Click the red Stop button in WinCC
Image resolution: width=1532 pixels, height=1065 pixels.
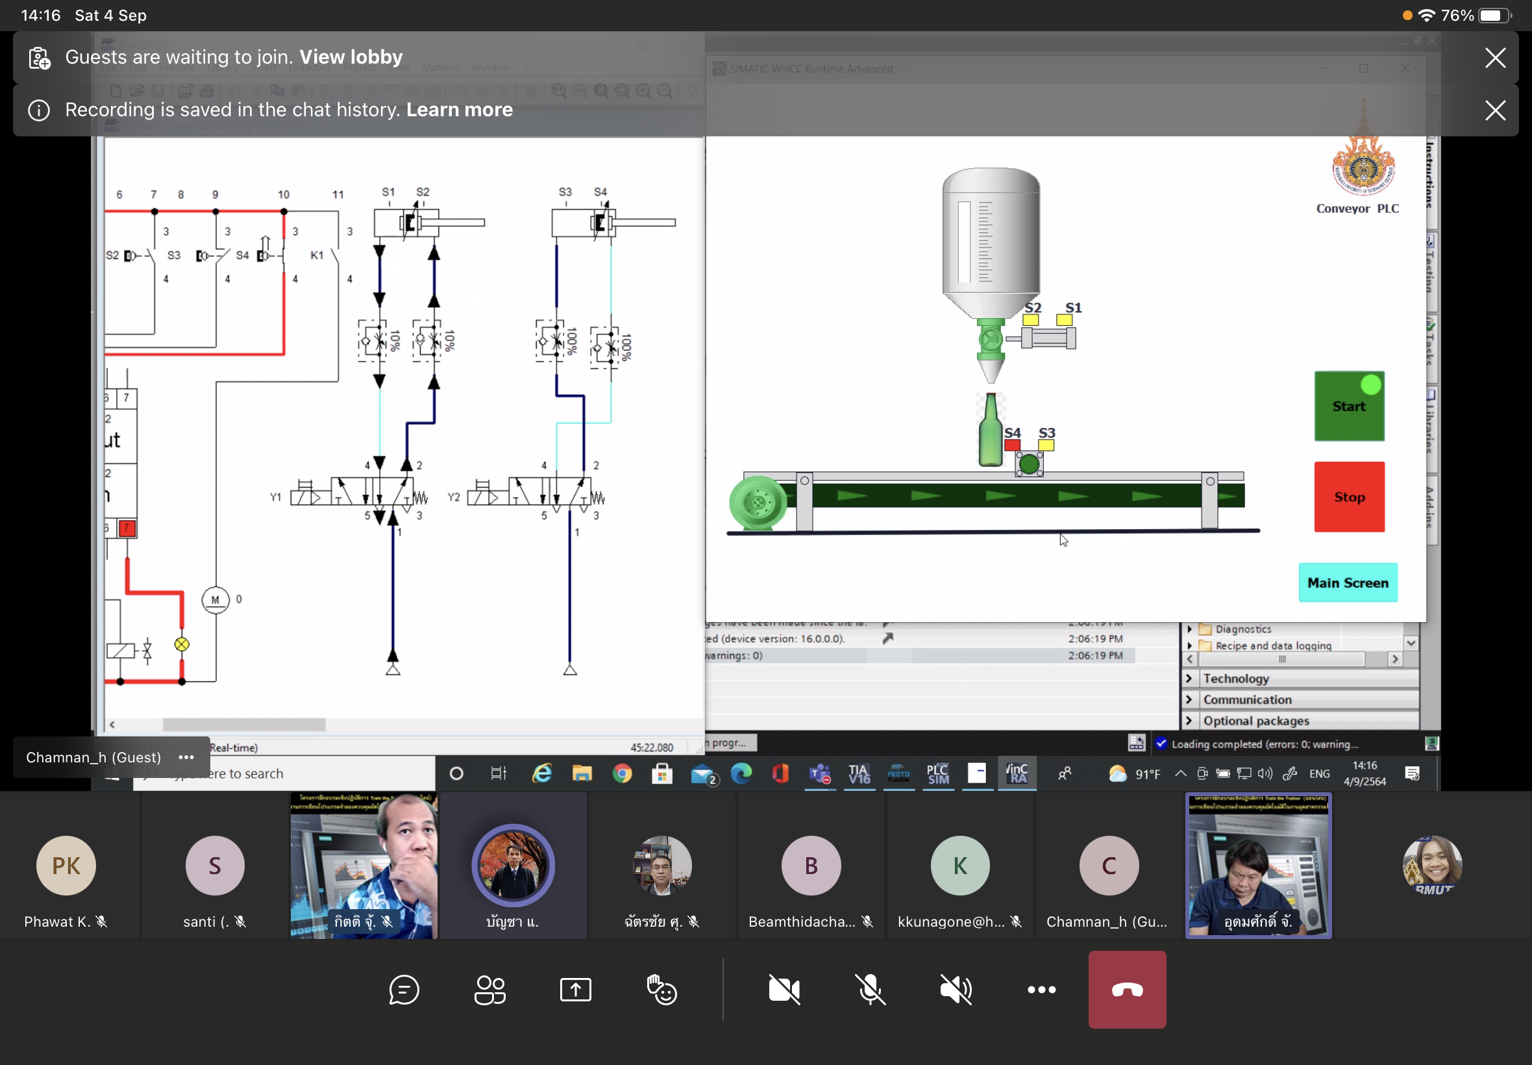(x=1349, y=497)
